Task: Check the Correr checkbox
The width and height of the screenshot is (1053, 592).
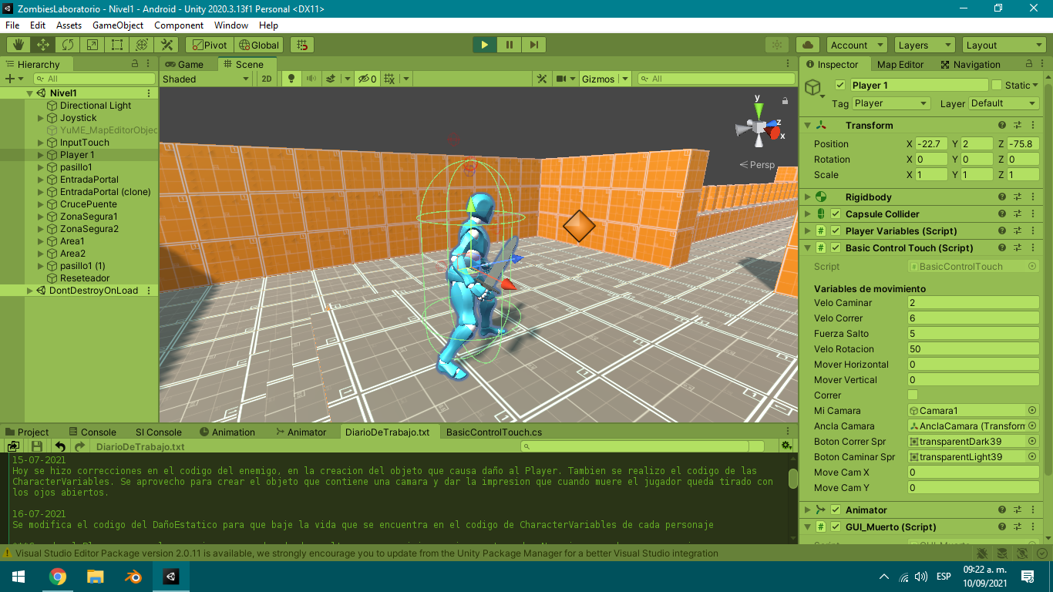Action: click(x=913, y=395)
